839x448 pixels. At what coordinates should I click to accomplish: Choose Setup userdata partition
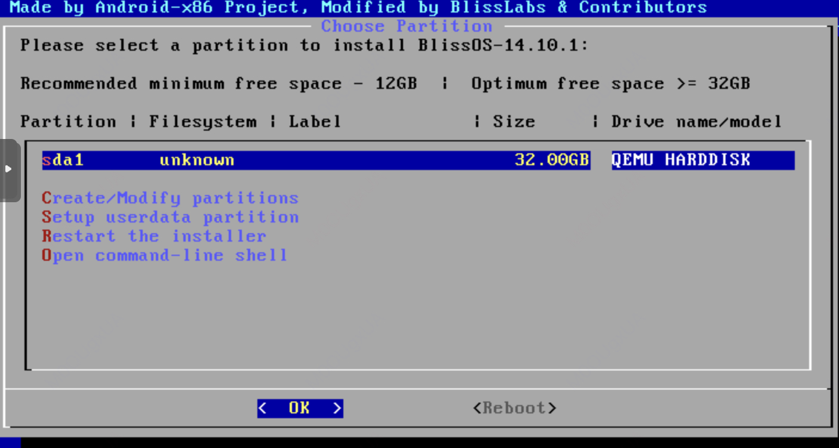tap(170, 217)
